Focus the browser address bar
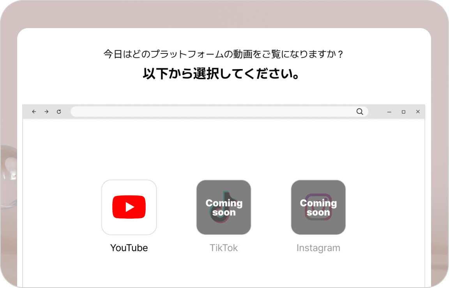 point(219,112)
